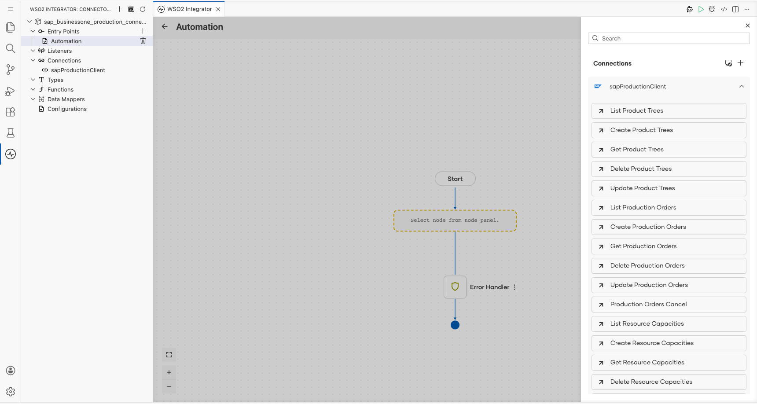Image resolution: width=757 pixels, height=404 pixels.
Task: Click the add plus icon in sidebar header
Action: coord(120,9)
